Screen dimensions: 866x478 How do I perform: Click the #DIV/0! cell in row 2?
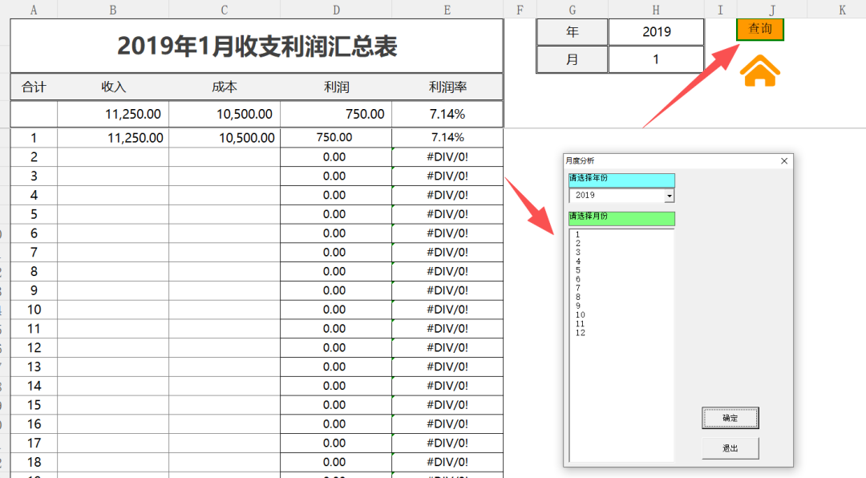[447, 156]
